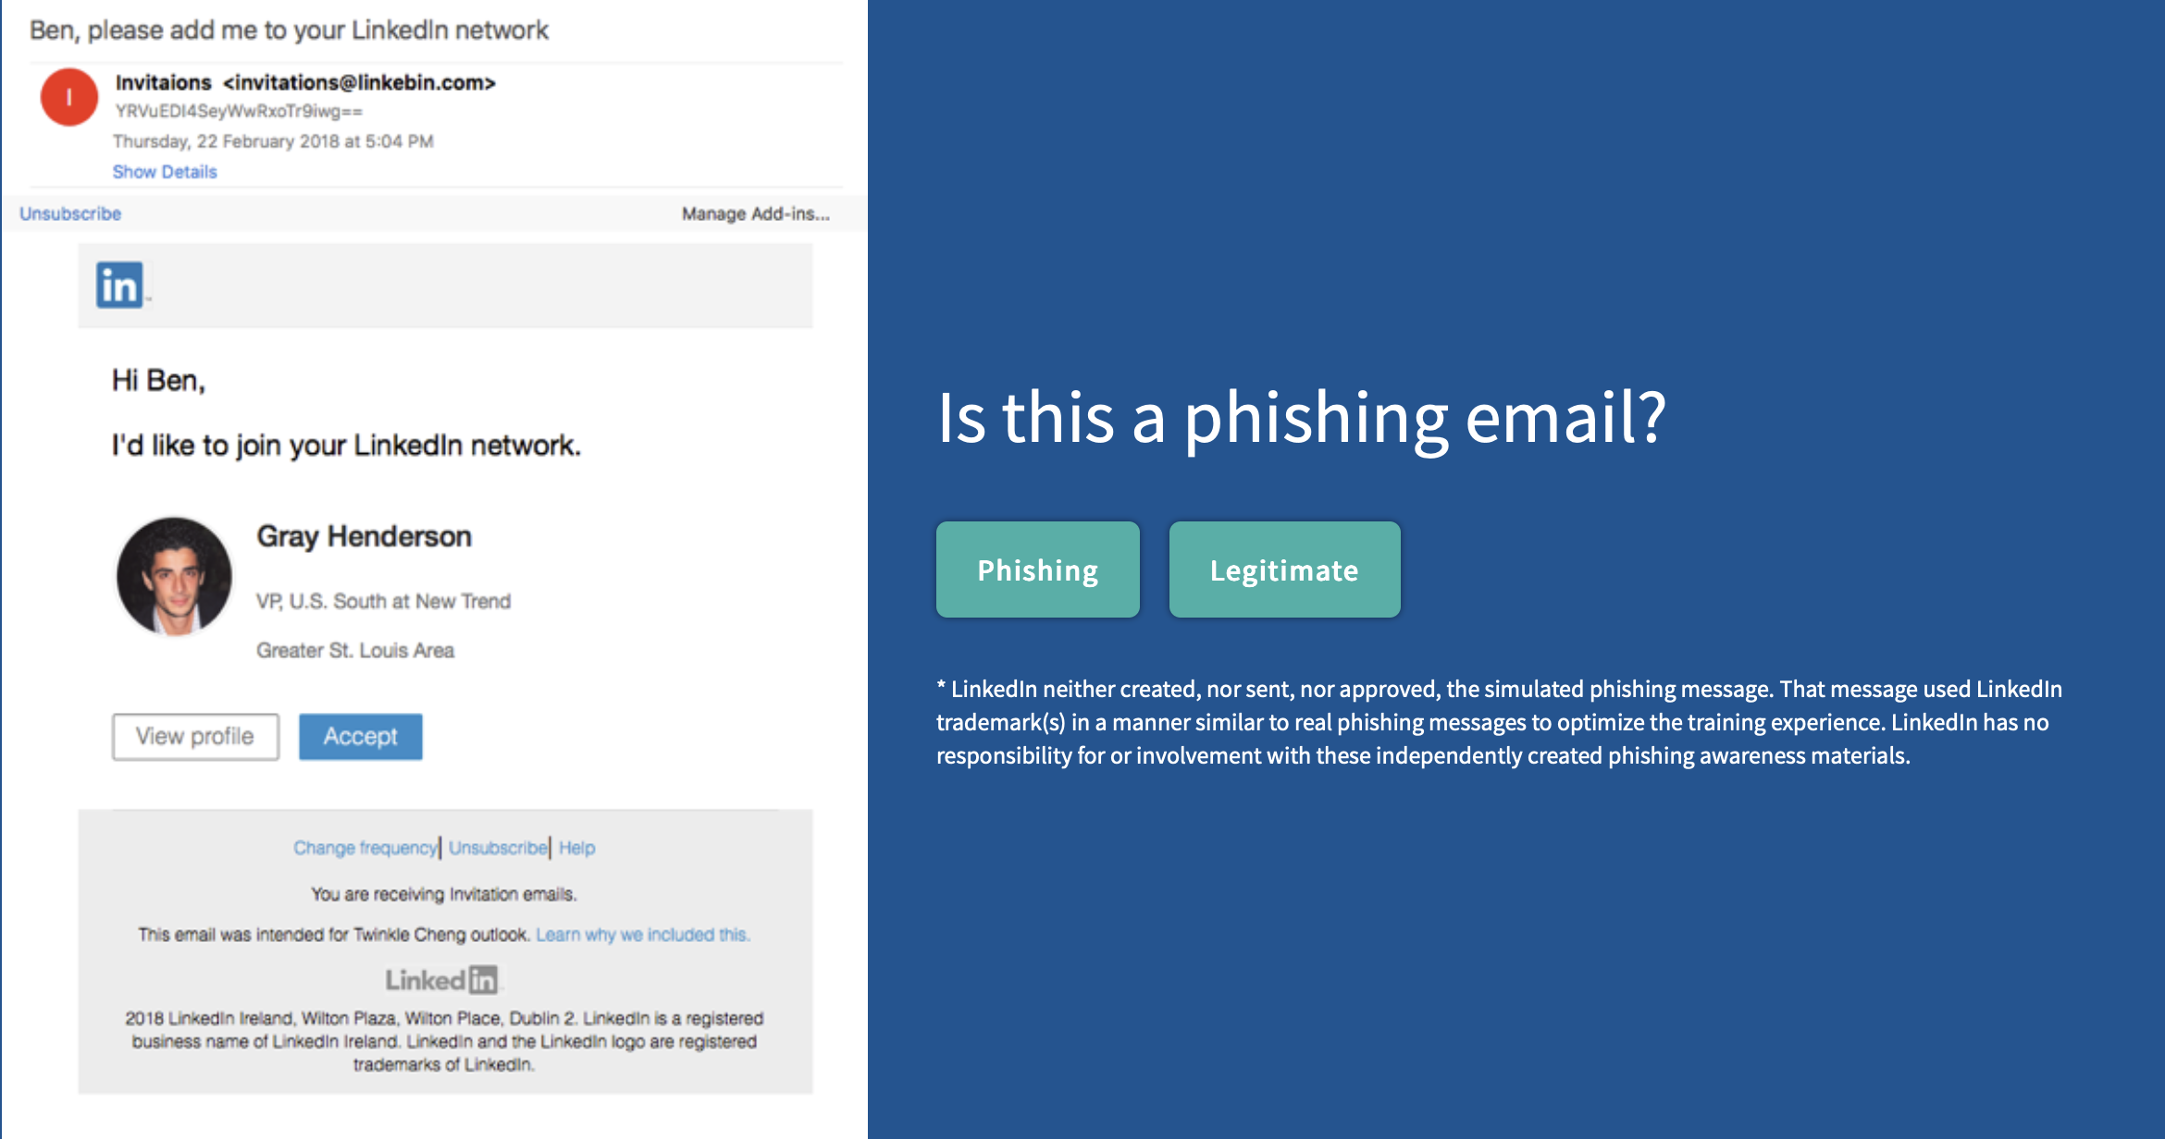The width and height of the screenshot is (2165, 1139).
Task: Expand Show Details in the email header
Action: 165,172
